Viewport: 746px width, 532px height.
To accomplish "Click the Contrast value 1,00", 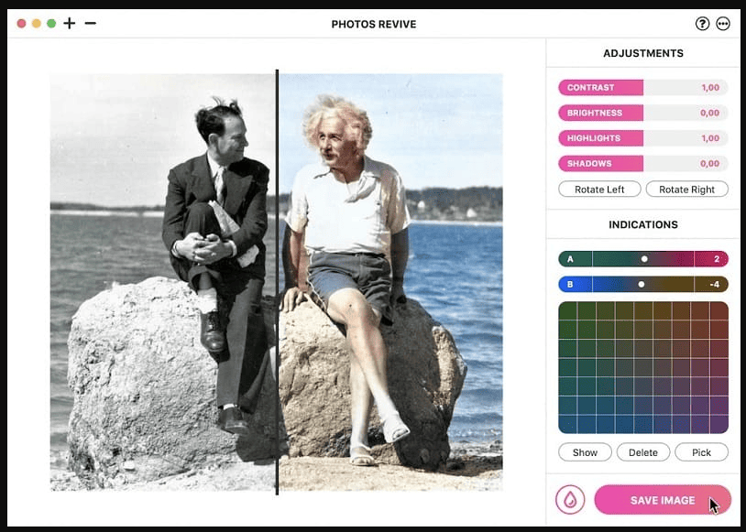I will coord(710,88).
